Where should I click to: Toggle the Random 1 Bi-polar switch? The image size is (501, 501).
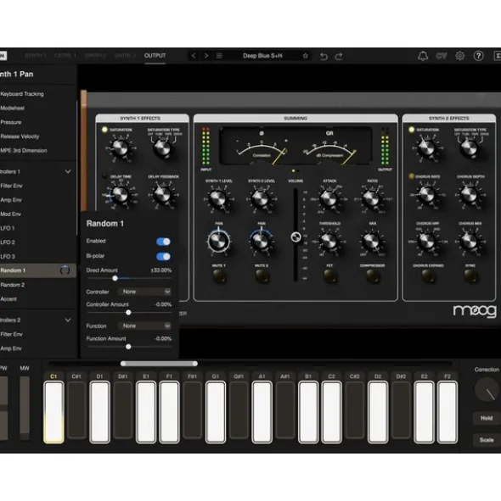click(x=163, y=257)
